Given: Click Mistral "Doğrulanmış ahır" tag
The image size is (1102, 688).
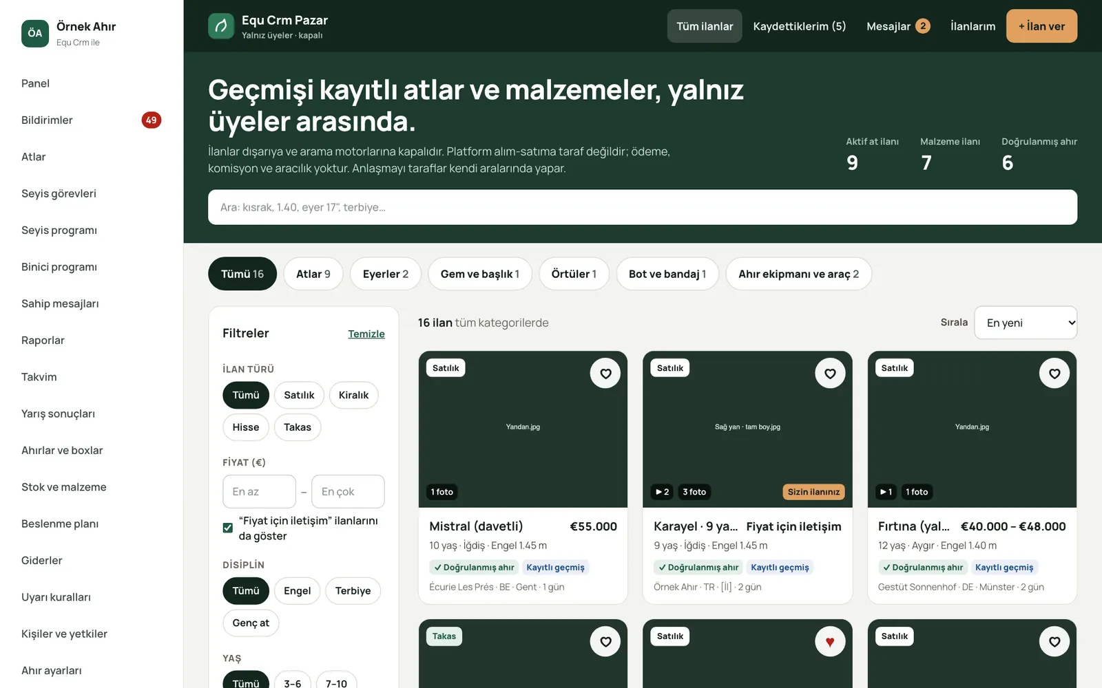Looking at the screenshot, I should click(x=474, y=568).
